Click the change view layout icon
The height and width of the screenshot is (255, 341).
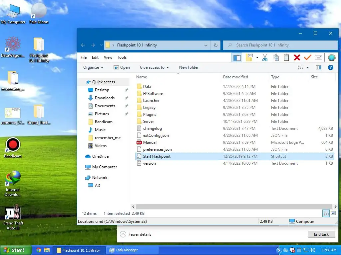[300, 67]
